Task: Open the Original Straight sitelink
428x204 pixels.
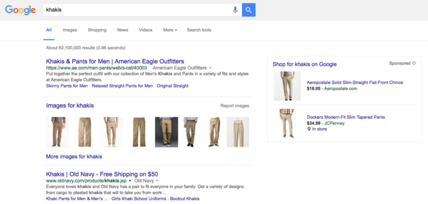Action: [172, 86]
